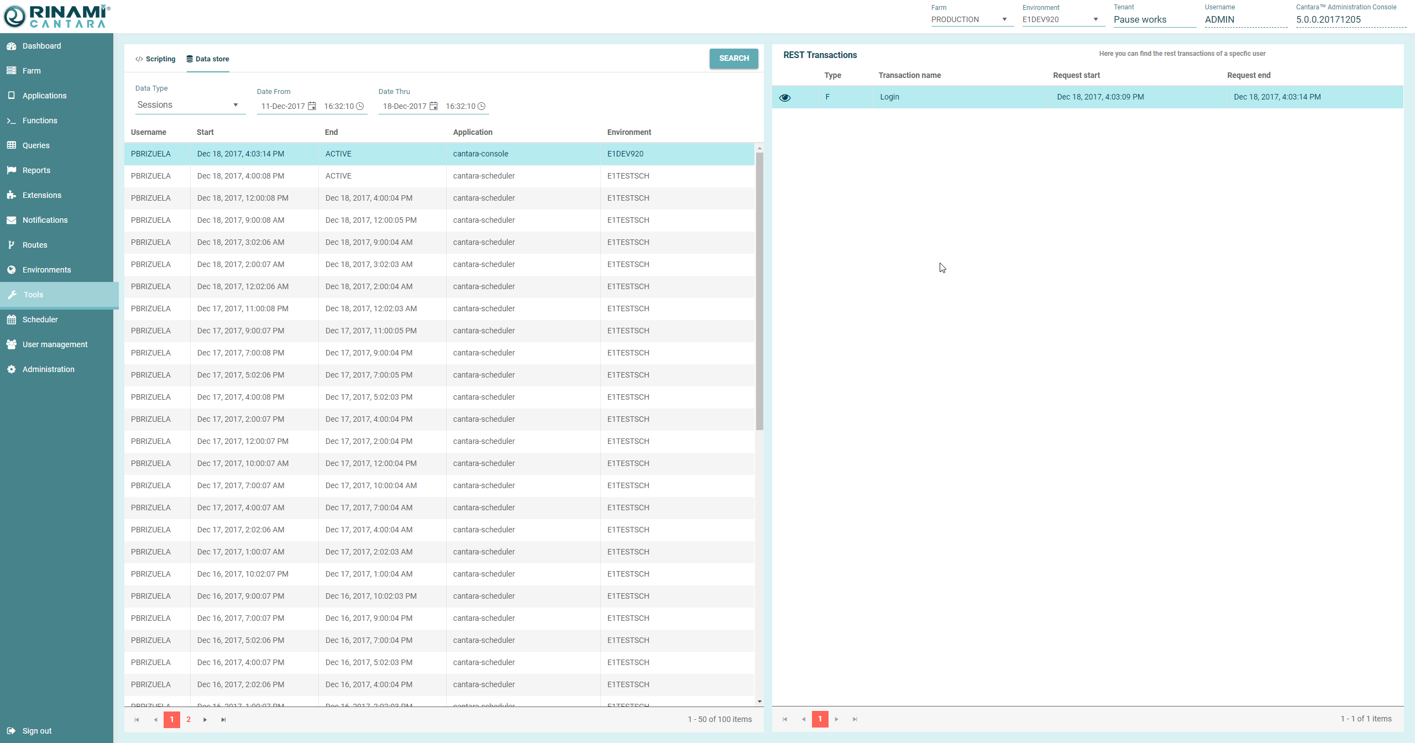Switch to the Scripting tab
The width and height of the screenshot is (1415, 743).
155,59
